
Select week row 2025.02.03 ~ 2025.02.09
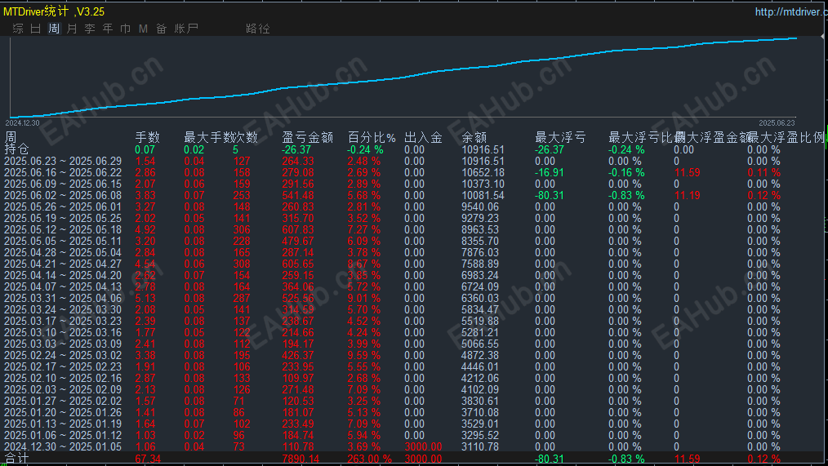(63, 389)
